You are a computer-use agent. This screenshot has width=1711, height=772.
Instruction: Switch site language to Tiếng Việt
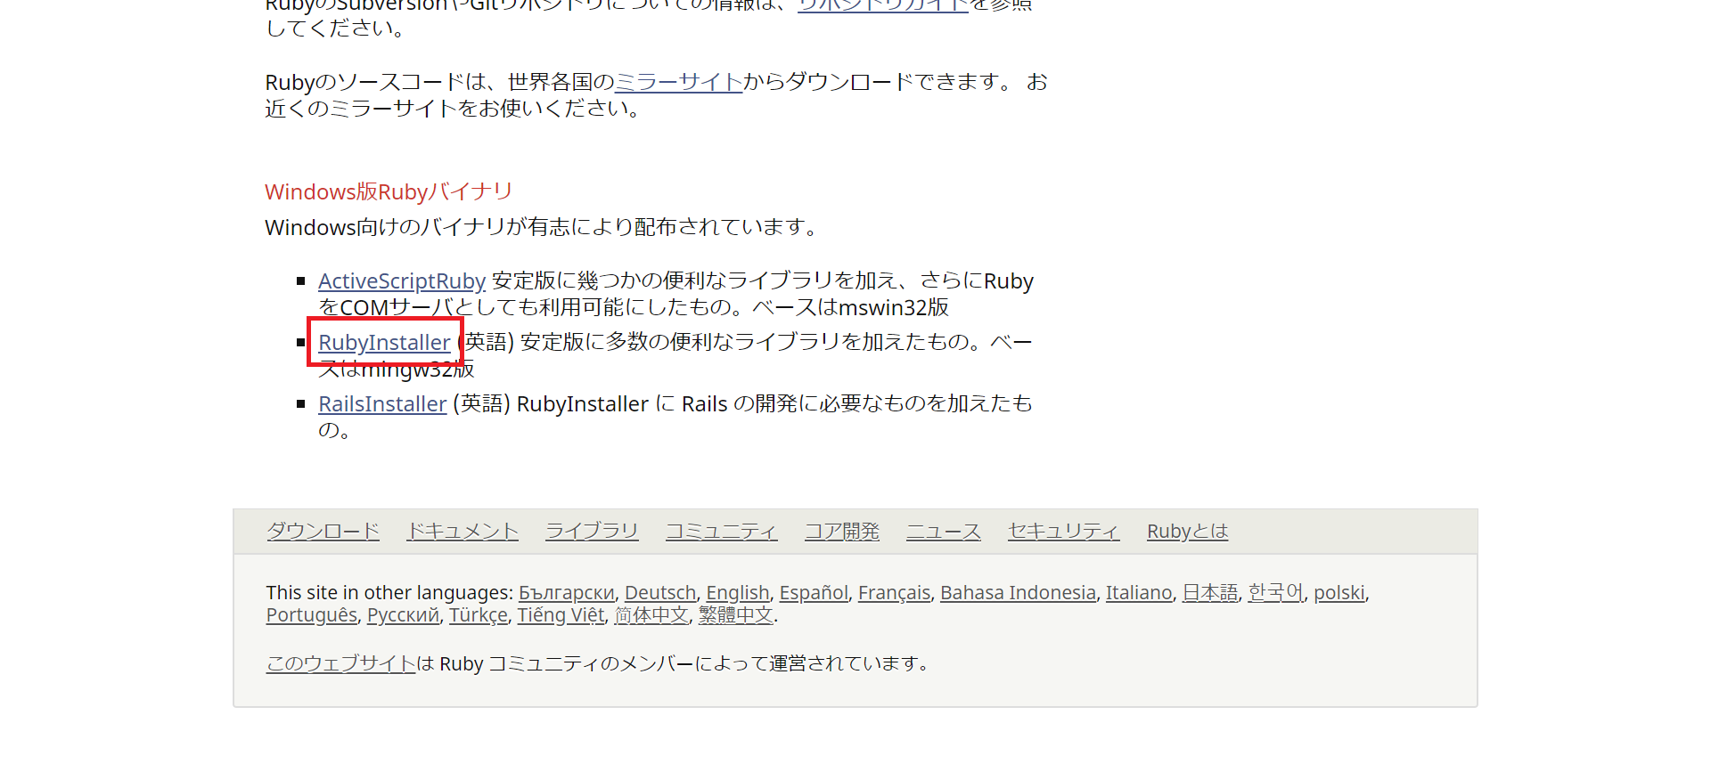pos(561,615)
